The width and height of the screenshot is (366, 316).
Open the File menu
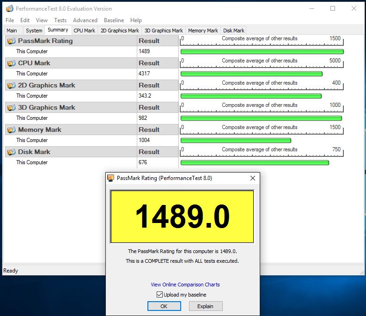(10, 20)
